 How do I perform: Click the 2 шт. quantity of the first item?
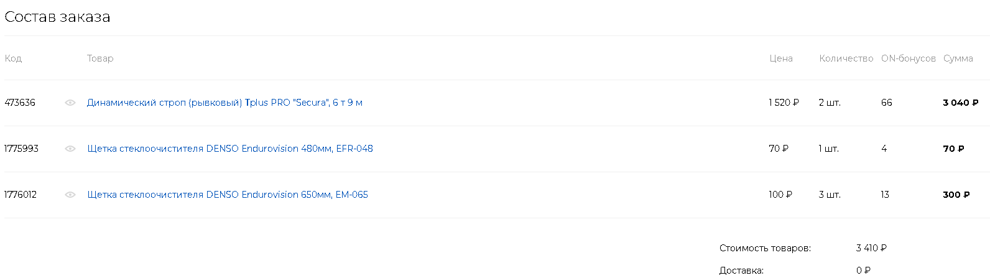click(830, 103)
